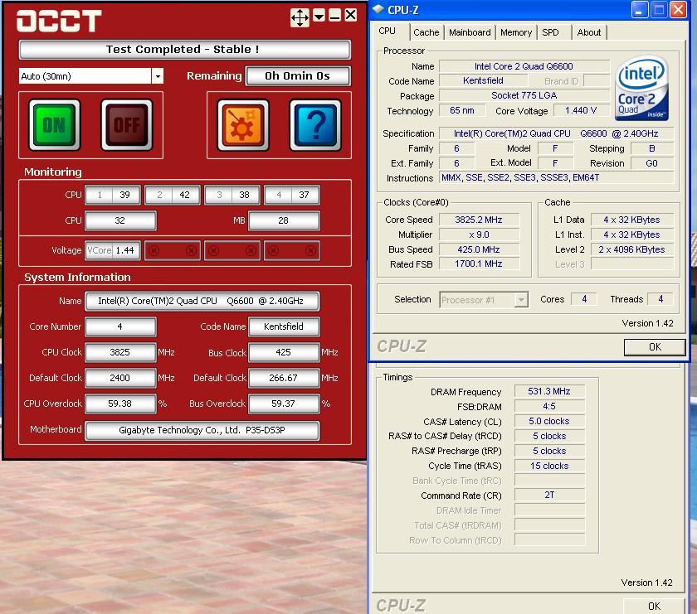The height and width of the screenshot is (614, 697).
Task: Click the CPU-Z title bar app icon
Action: 378,9
